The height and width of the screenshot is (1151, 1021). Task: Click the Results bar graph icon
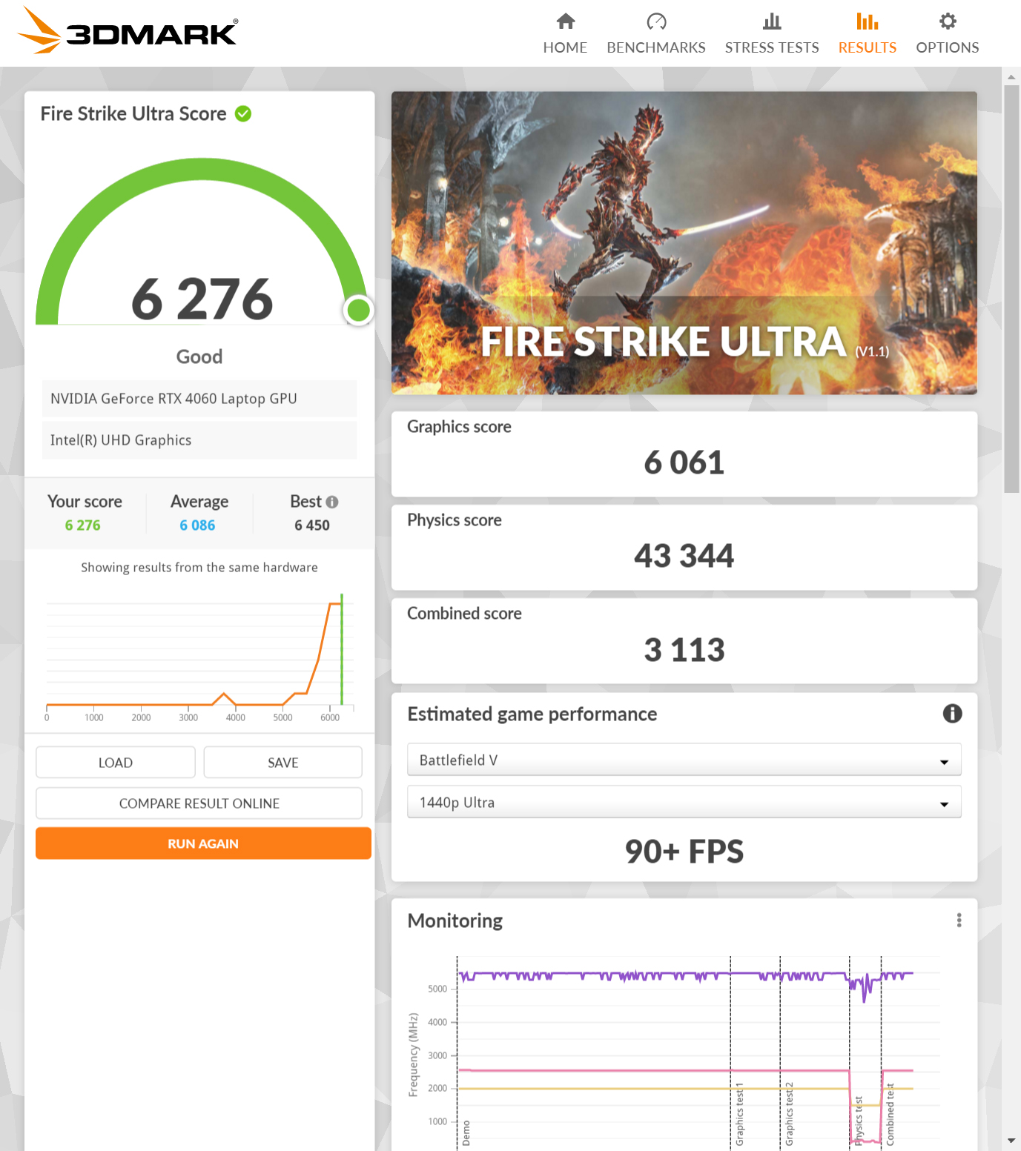(867, 21)
